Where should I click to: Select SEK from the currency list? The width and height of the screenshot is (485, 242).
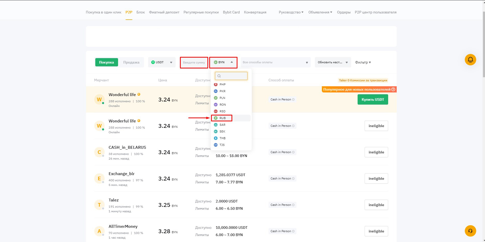coord(231,131)
